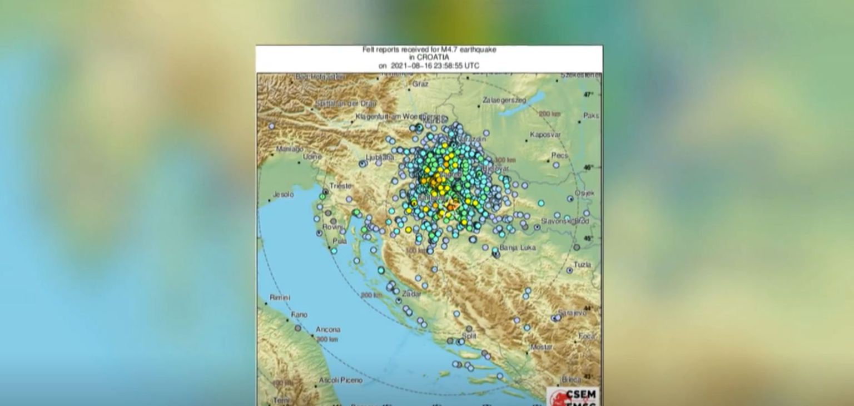Select the felt-report dot at Sarajevo
The image size is (854, 406).
(x=557, y=318)
